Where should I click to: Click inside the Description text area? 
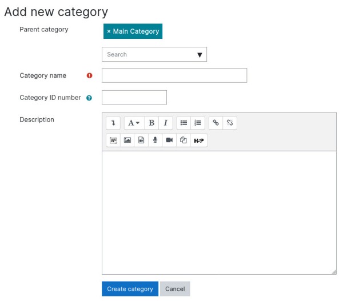pyautogui.click(x=219, y=212)
